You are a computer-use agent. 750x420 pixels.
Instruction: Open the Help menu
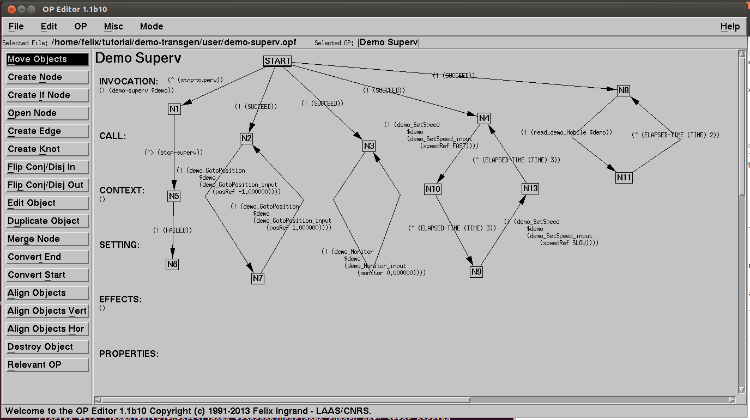pyautogui.click(x=730, y=26)
